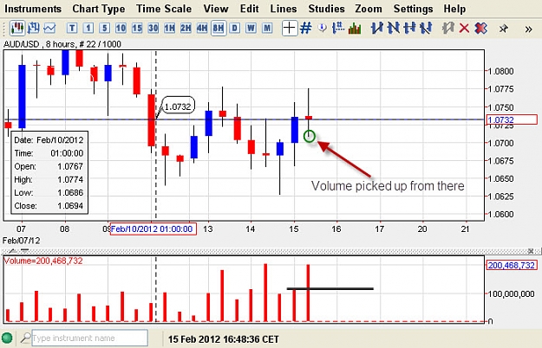
Task: Expand toolbar overflow chevron
Action: pyautogui.click(x=528, y=29)
